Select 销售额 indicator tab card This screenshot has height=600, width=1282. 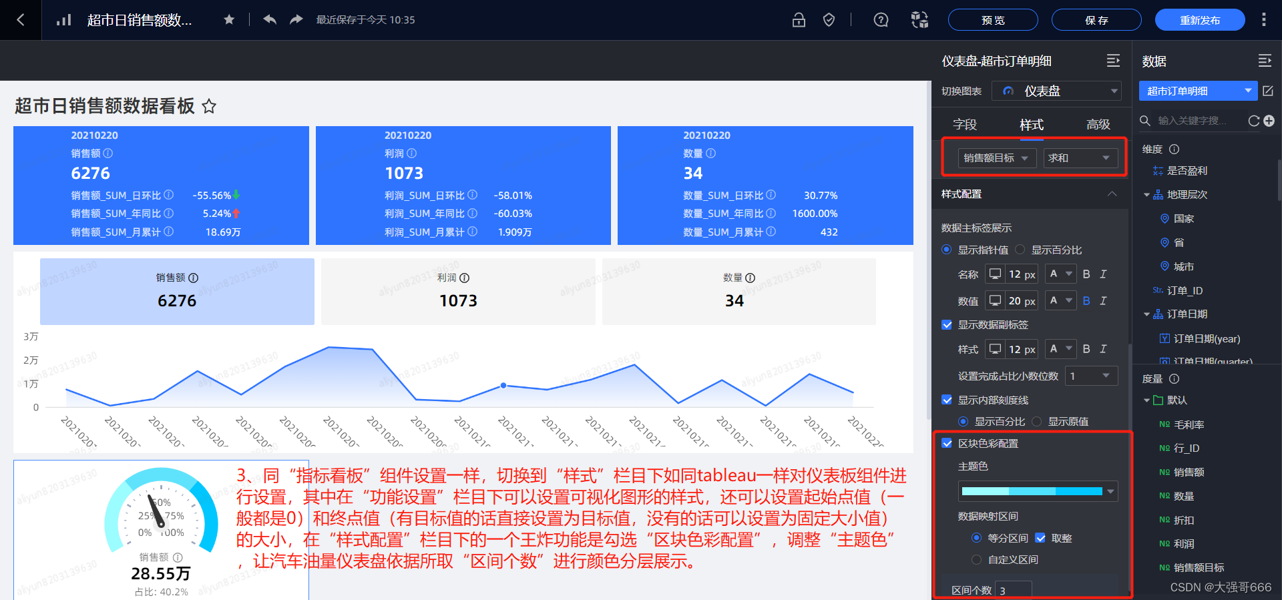click(x=177, y=292)
